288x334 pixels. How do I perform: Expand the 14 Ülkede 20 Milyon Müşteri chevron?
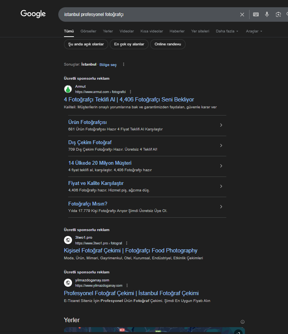pos(221,166)
